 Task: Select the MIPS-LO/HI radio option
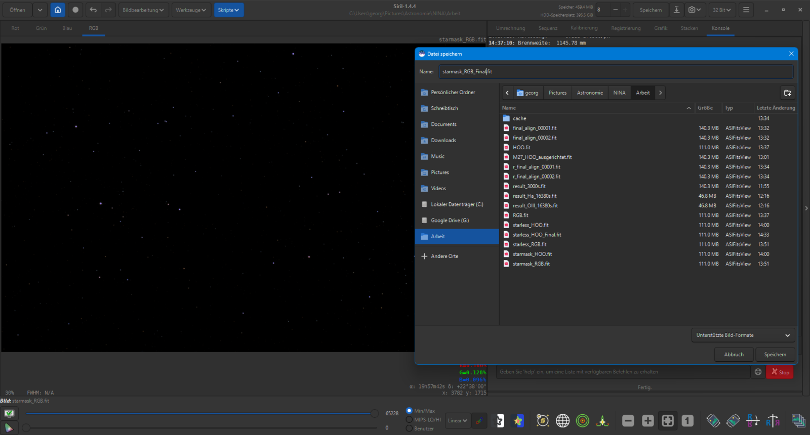pyautogui.click(x=409, y=420)
